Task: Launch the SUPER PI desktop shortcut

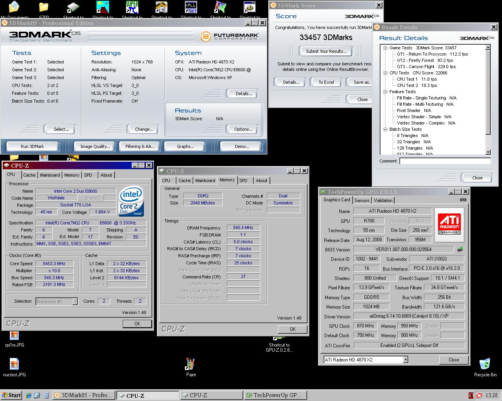Action: click(x=132, y=9)
